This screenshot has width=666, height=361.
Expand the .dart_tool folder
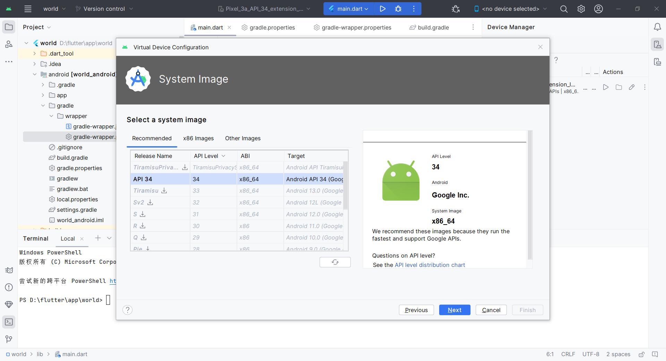tap(34, 53)
